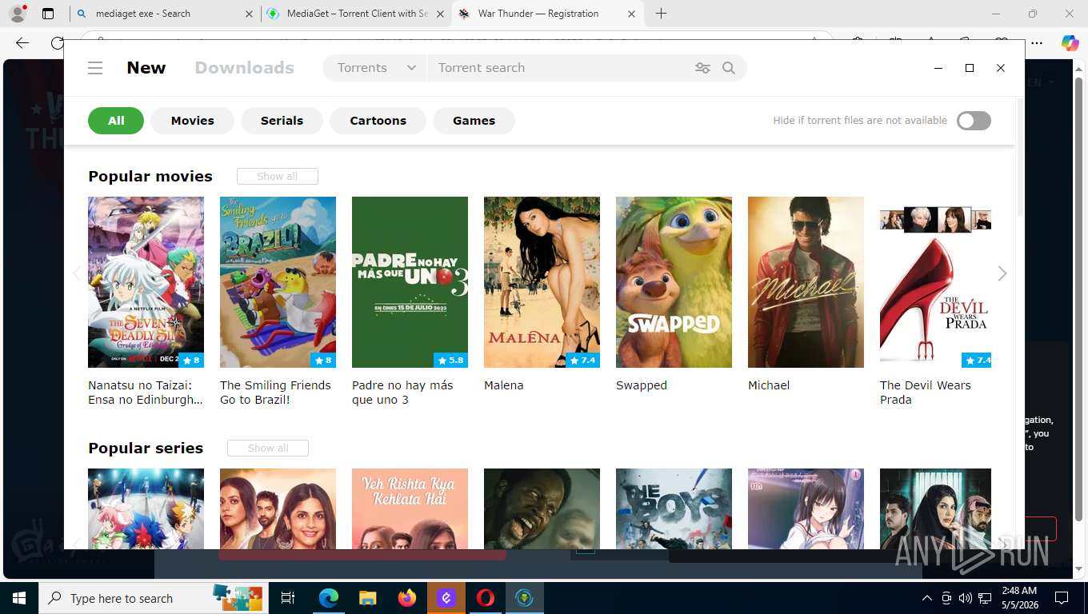Screen dimensions: 1088x614
Task: Open the MediaGet hamburger menu
Action: coord(95,68)
